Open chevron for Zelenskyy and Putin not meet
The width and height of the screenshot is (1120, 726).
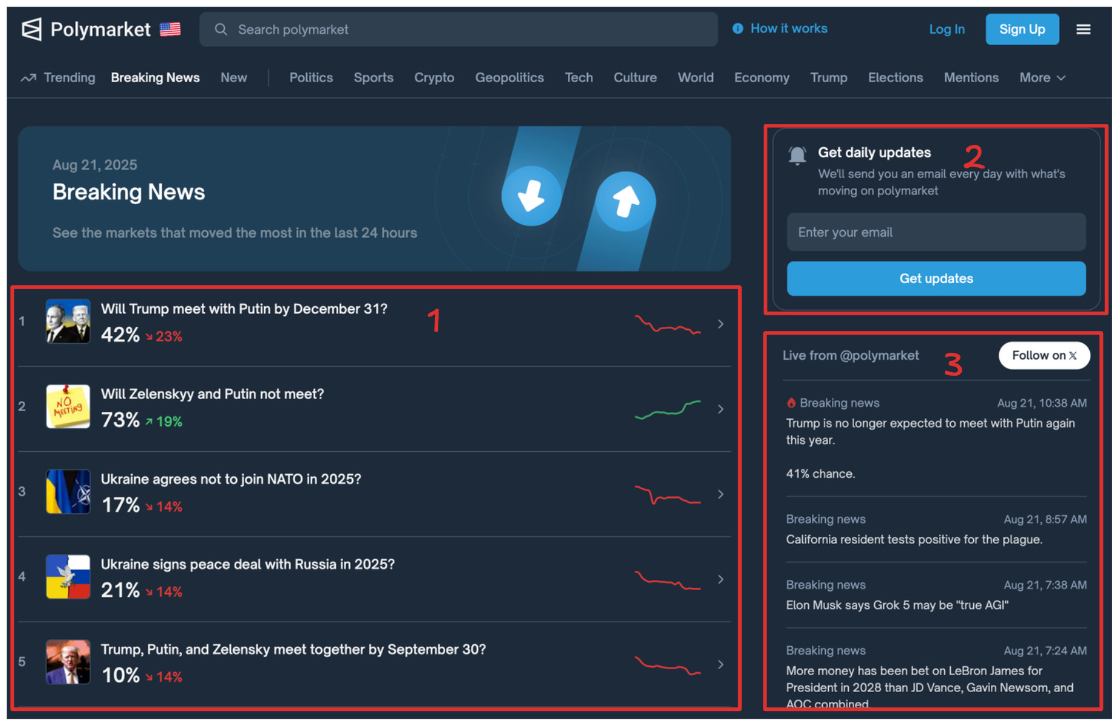[721, 409]
